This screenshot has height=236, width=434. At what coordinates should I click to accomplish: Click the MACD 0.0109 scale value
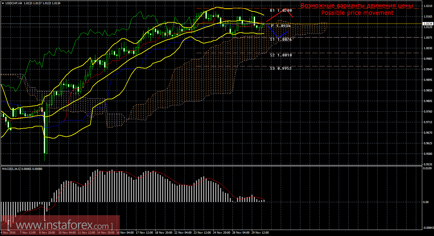pos(427,168)
